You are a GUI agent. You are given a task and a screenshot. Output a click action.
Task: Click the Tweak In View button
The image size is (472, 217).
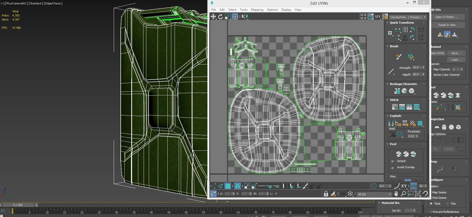pyautogui.click(x=446, y=25)
